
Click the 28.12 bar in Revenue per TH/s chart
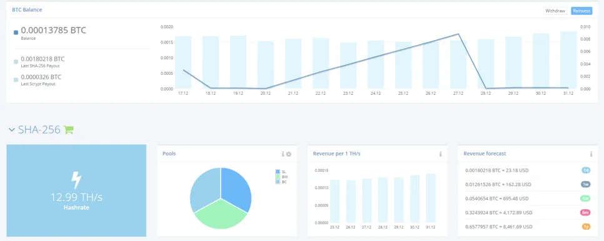[383, 200]
